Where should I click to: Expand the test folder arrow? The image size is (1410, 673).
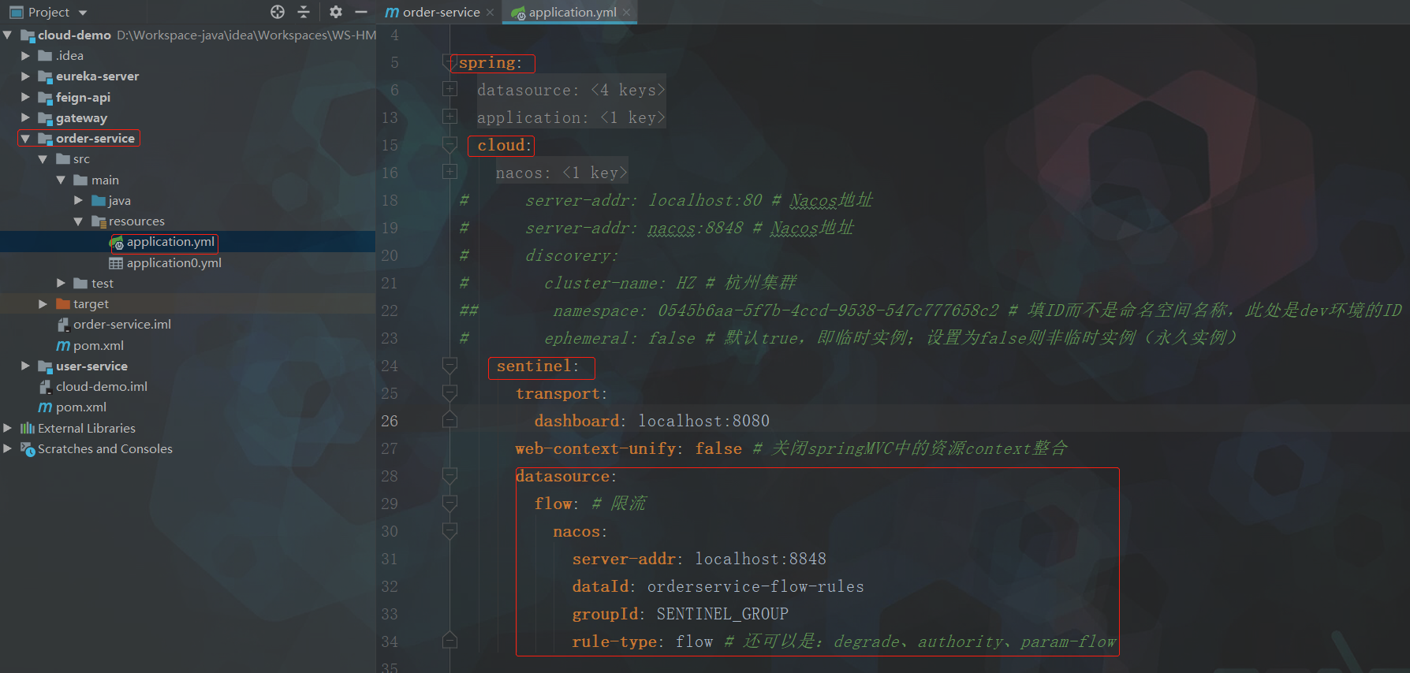click(x=61, y=284)
